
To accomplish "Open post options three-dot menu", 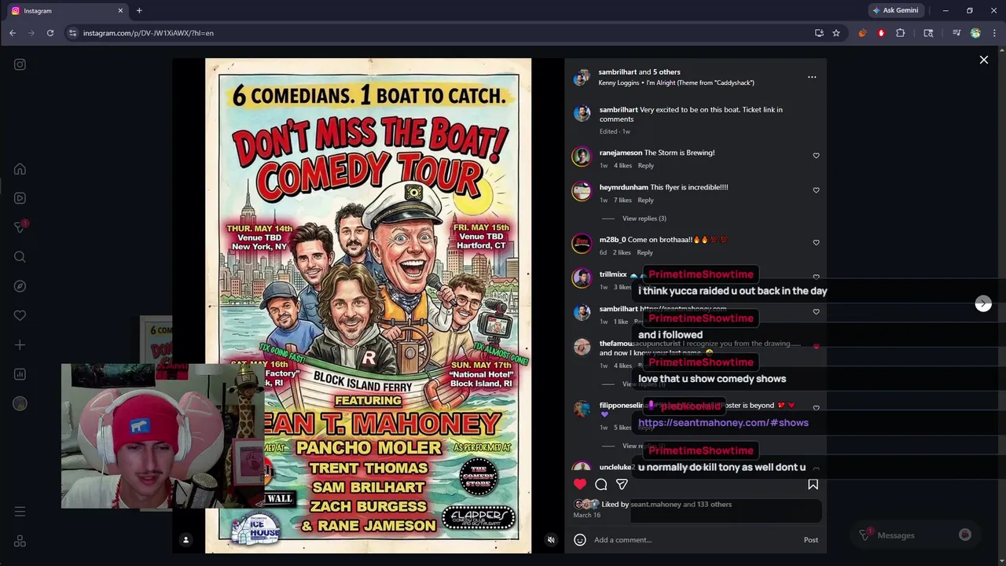I will (x=812, y=77).
